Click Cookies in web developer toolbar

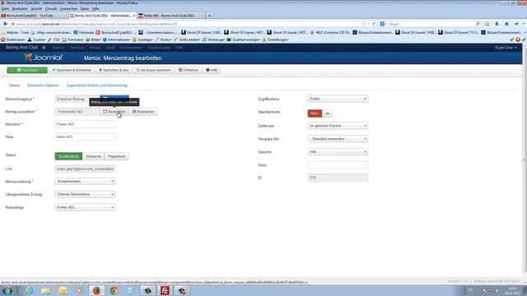[x=36, y=39]
